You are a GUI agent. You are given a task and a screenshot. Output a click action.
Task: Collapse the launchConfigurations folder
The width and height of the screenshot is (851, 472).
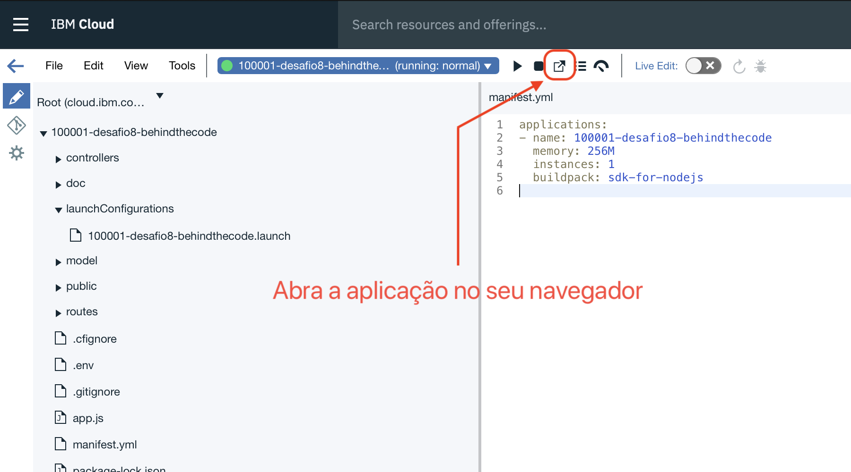59,210
